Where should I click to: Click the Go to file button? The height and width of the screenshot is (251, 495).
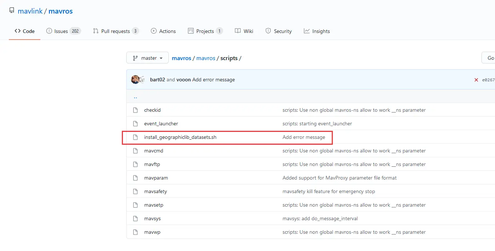488,58
